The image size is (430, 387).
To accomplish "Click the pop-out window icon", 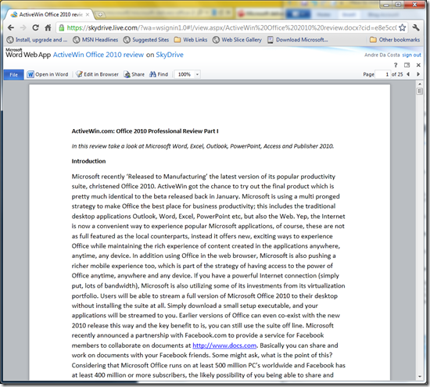I will 407,65.
